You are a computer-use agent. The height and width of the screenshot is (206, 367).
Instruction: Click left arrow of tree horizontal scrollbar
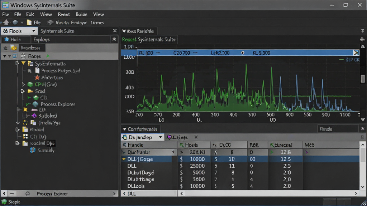pyautogui.click(x=4, y=193)
